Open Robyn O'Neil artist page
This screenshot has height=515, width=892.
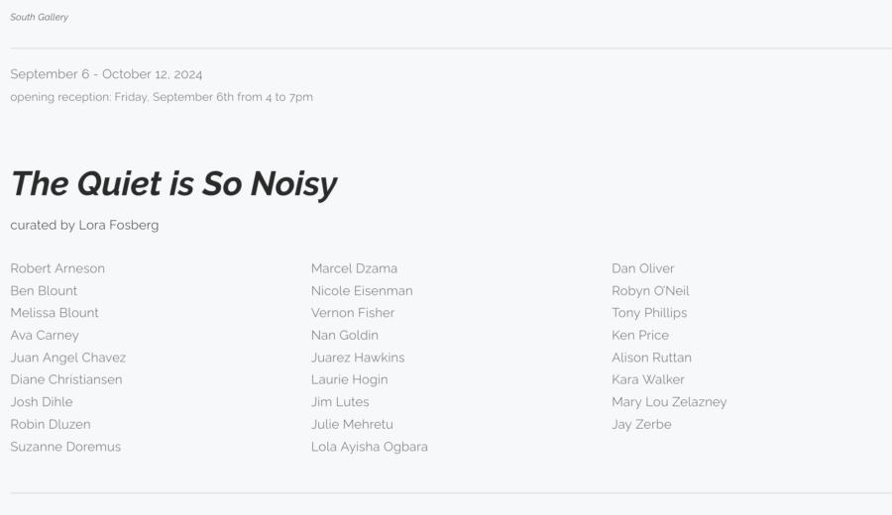(x=650, y=290)
